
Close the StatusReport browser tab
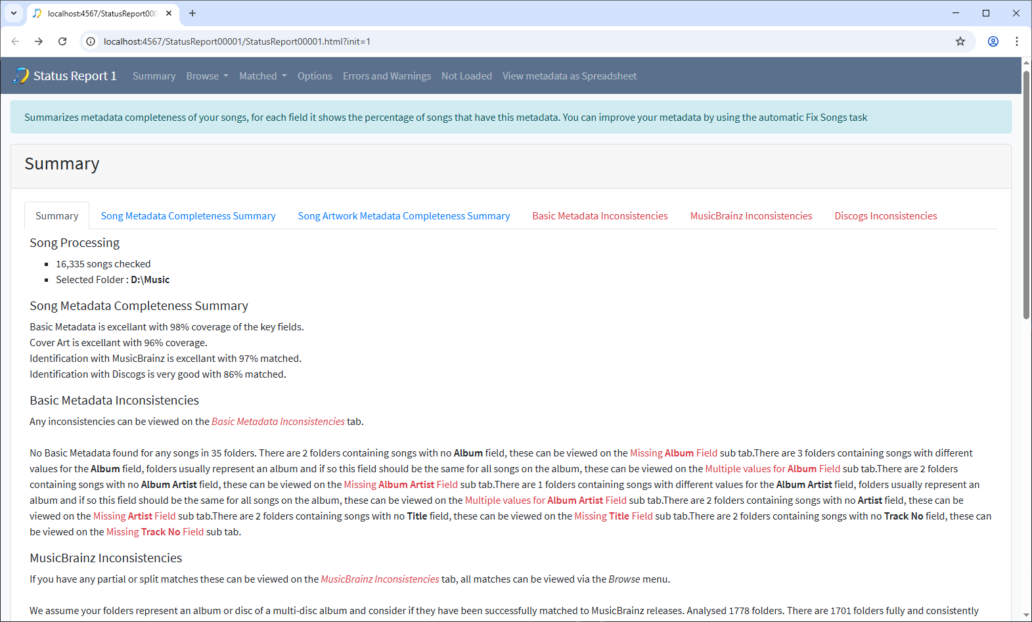click(169, 13)
